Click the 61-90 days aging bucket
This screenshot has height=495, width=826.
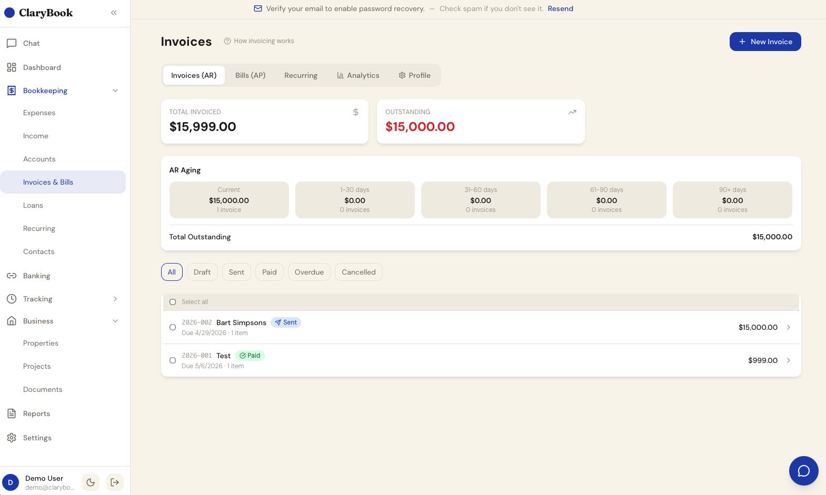606,200
